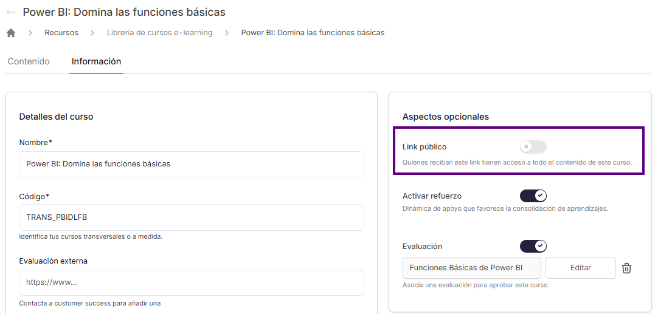Click text 'Contacta a customer success para añadir una'
The width and height of the screenshot is (658, 314).
click(90, 303)
